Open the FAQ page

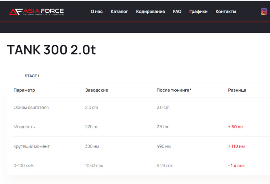click(x=177, y=12)
